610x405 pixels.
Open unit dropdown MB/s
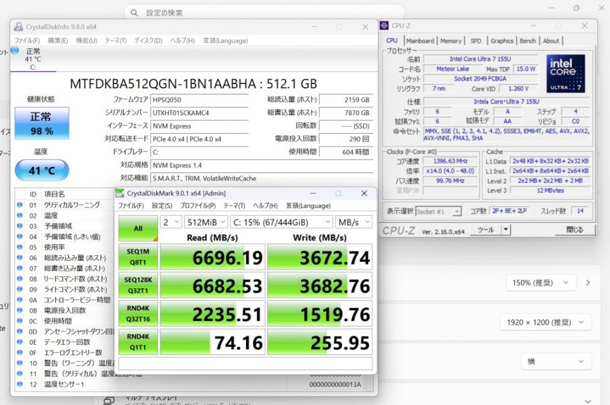coord(354,222)
